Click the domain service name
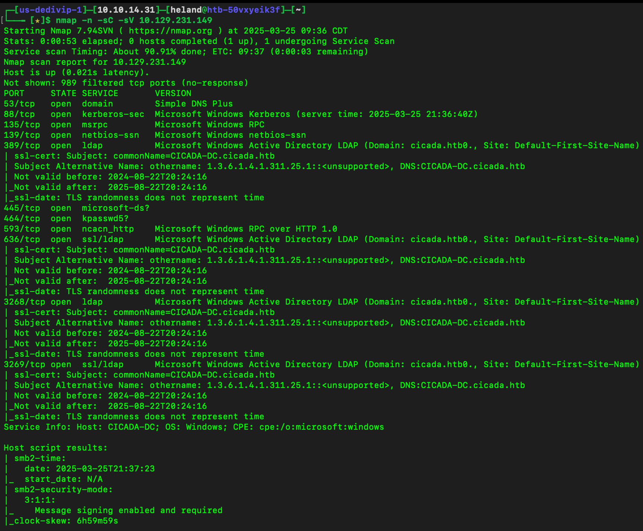This screenshot has width=643, height=531. point(97,104)
